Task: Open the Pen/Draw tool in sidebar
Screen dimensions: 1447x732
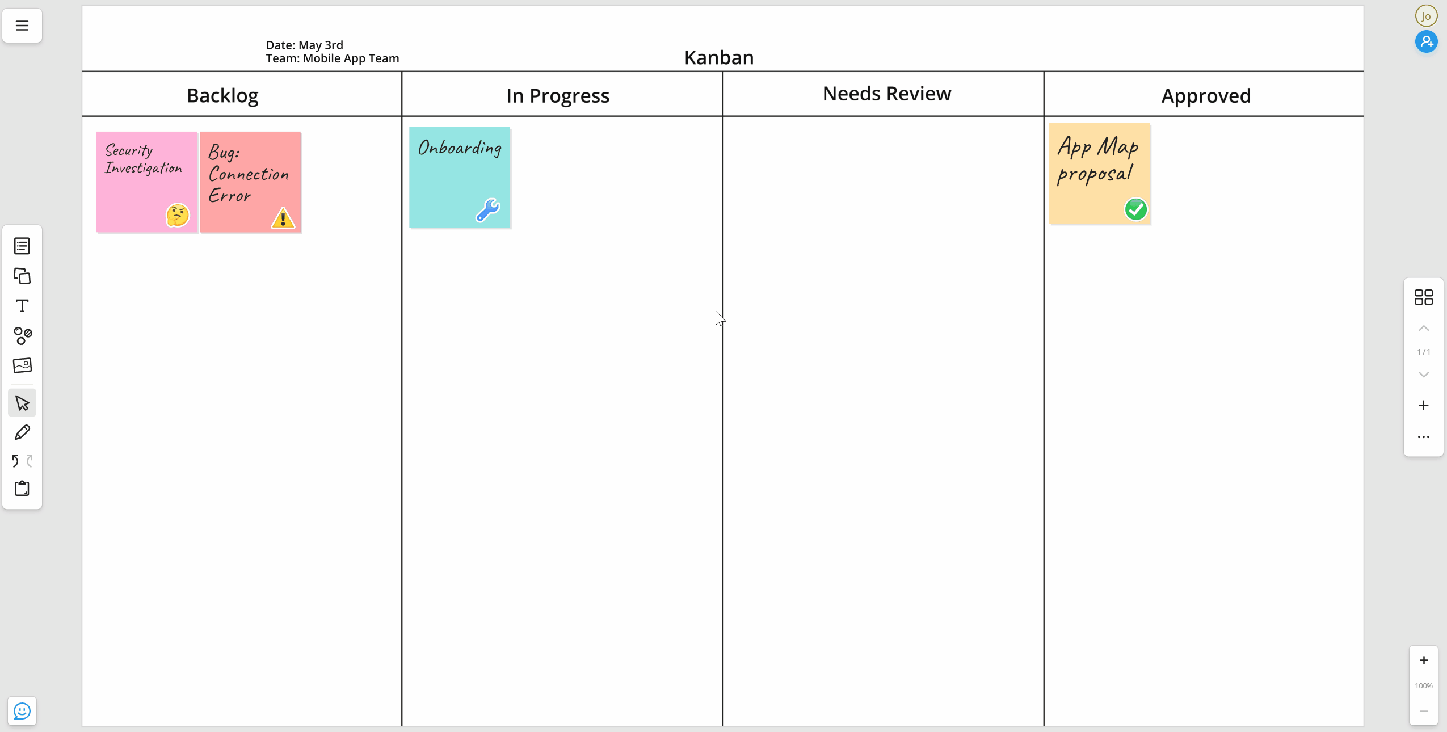Action: (22, 431)
